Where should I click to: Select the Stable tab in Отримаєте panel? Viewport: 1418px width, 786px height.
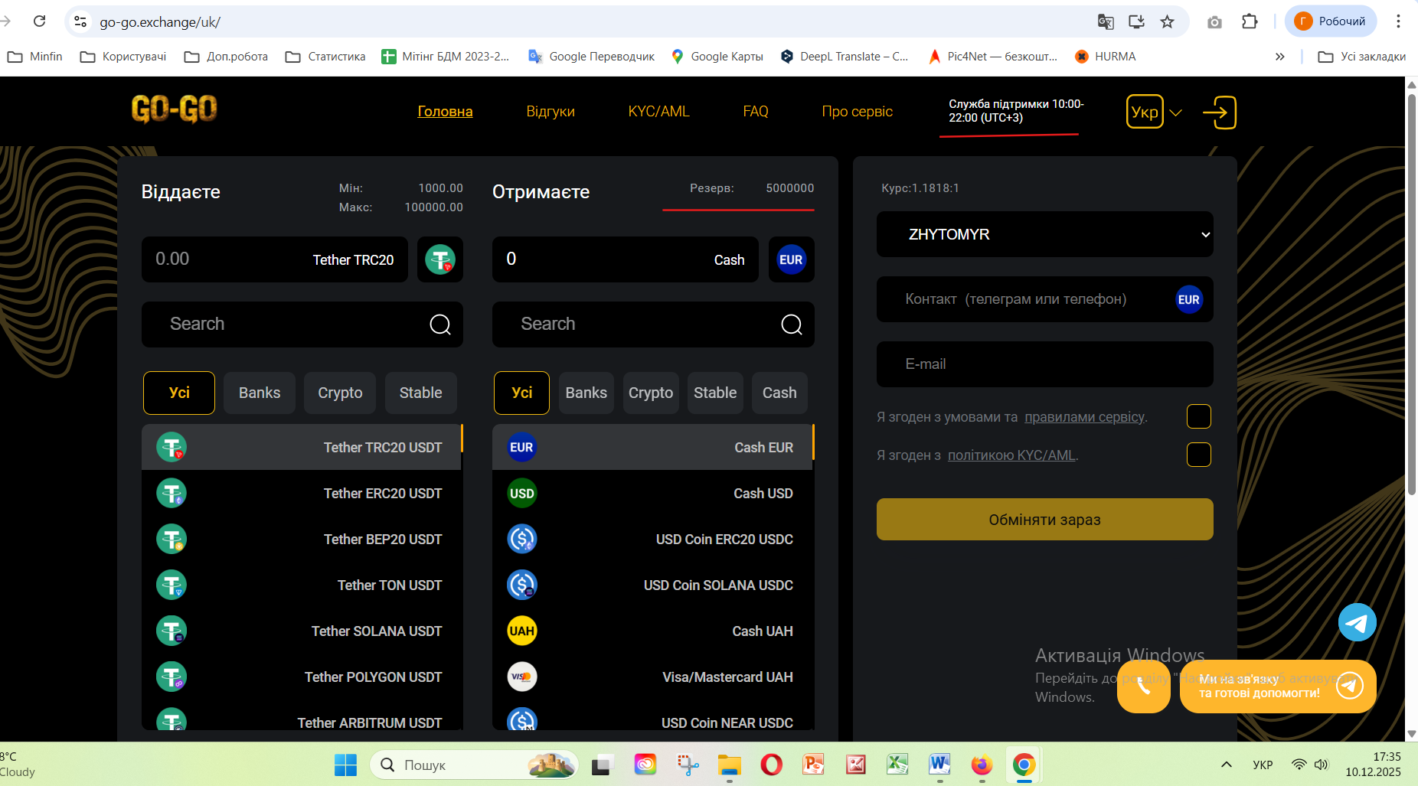[715, 393]
